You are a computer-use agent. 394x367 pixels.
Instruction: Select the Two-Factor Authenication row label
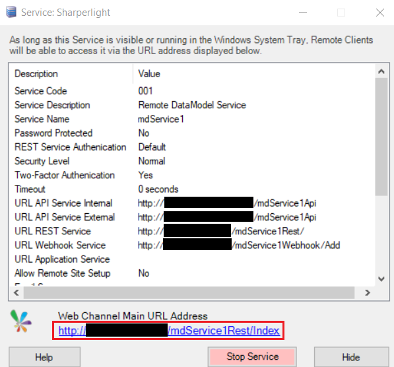point(65,175)
